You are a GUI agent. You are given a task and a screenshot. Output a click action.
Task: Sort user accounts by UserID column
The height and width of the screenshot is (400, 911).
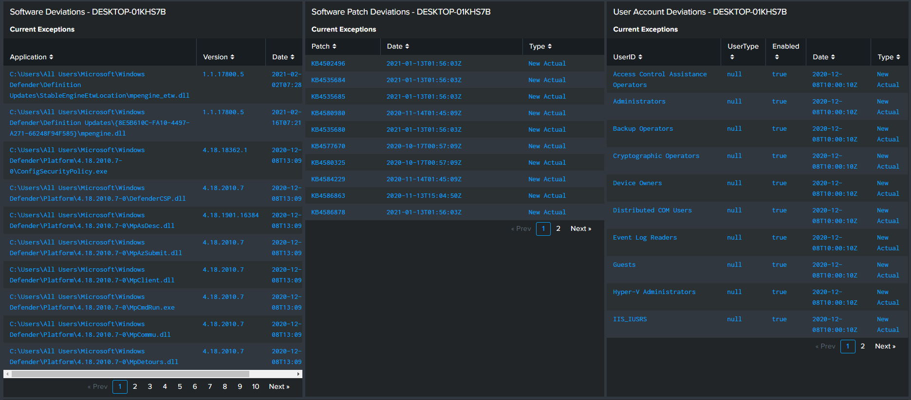(628, 57)
